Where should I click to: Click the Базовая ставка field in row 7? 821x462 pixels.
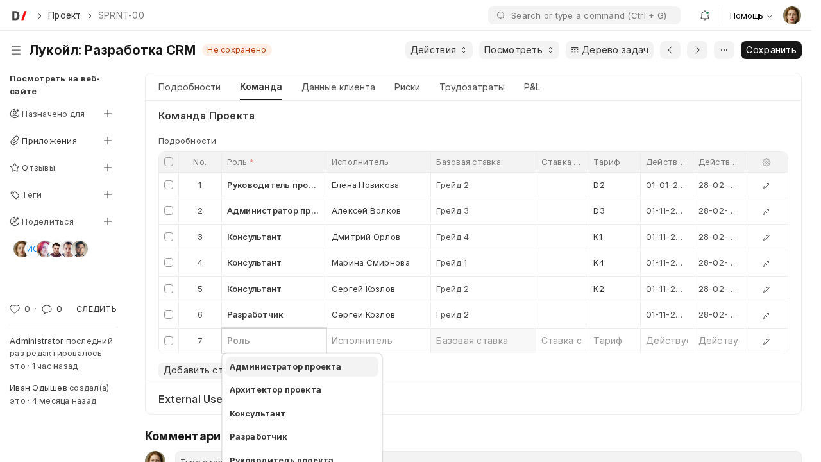tap(483, 341)
